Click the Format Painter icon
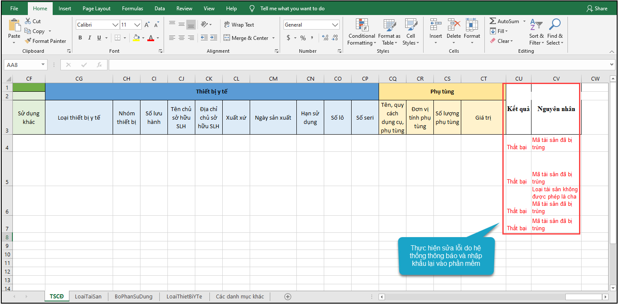 click(x=28, y=41)
